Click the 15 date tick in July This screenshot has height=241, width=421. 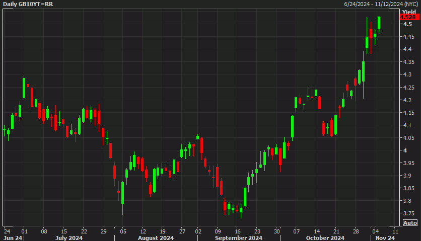64,231
